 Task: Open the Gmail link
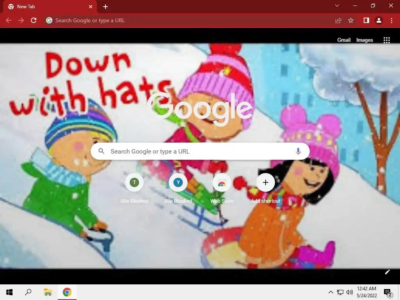[344, 40]
